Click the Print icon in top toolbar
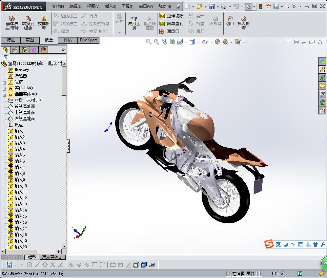 click(x=224, y=6)
